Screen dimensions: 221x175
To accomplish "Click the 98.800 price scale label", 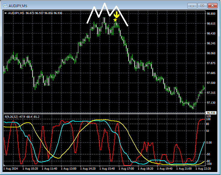I will [211, 14].
